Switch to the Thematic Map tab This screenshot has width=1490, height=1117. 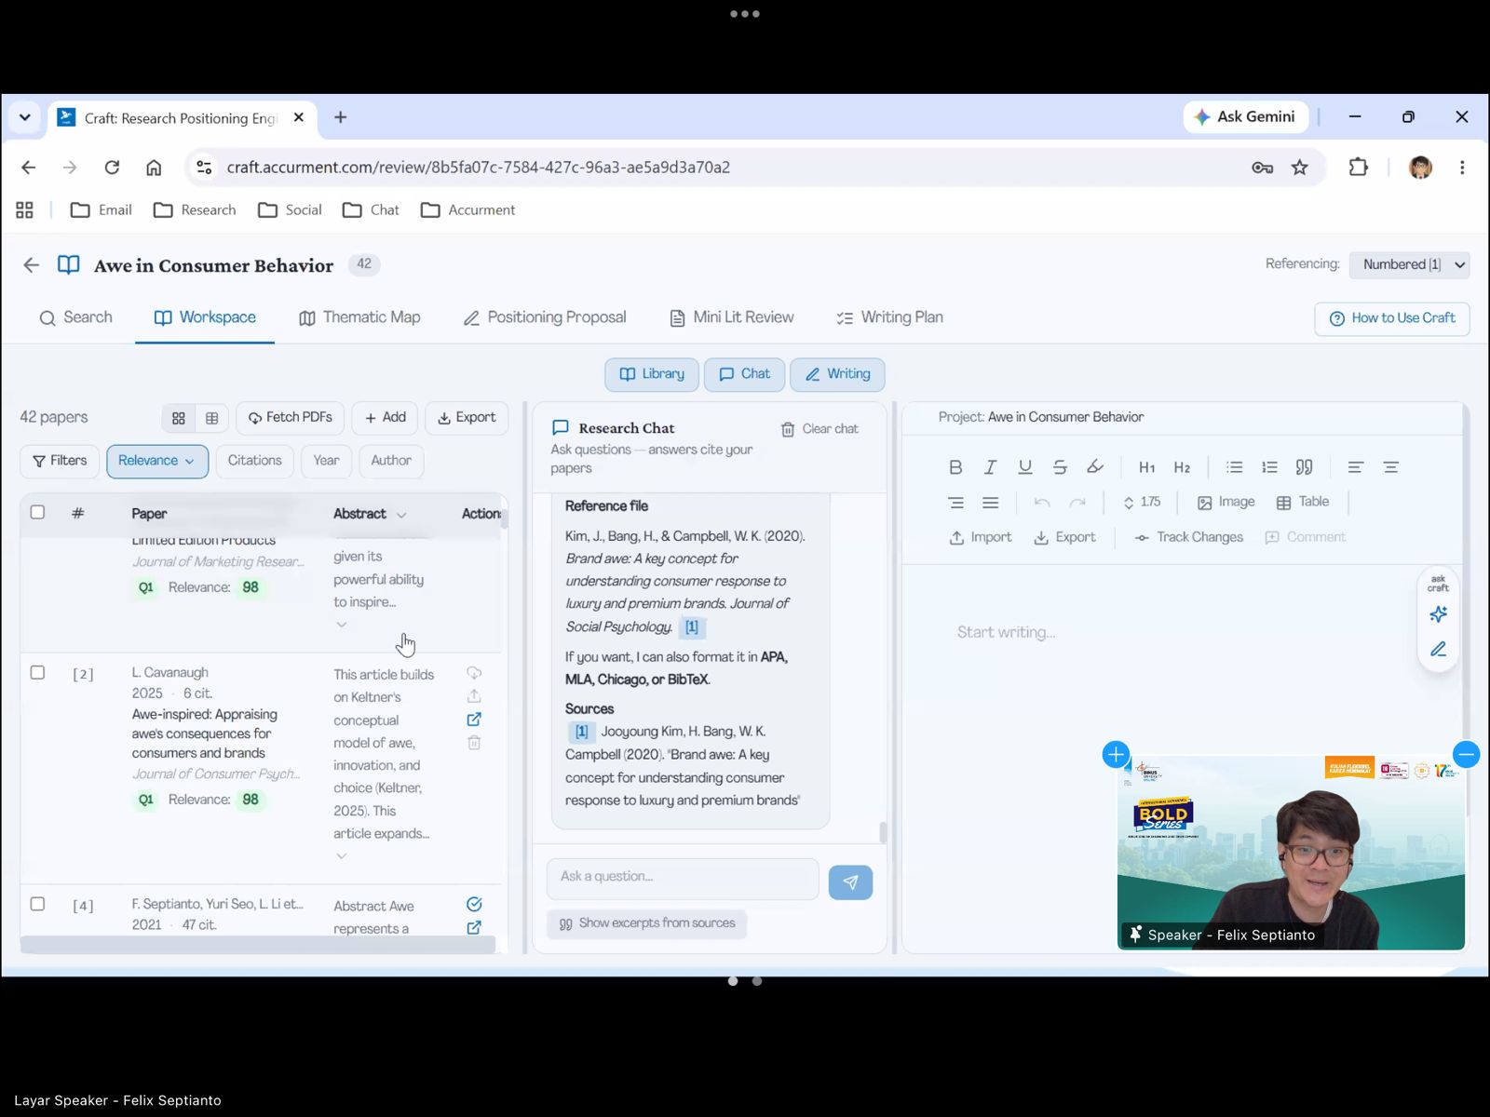coord(359,317)
